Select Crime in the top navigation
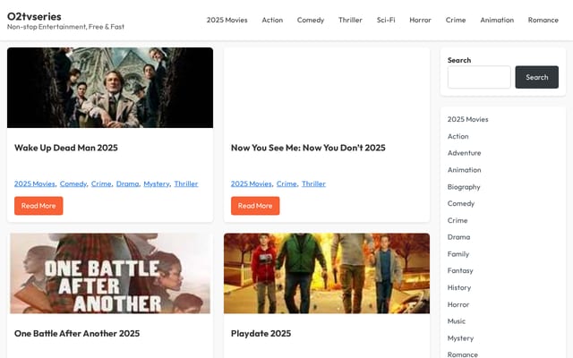 (456, 20)
